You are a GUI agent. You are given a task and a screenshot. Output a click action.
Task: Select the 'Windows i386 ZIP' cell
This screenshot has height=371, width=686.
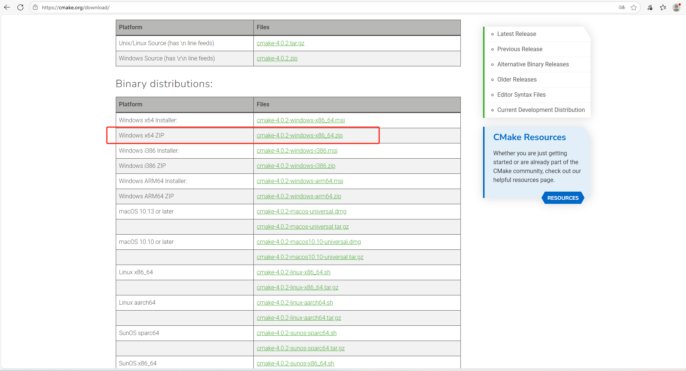[184, 166]
